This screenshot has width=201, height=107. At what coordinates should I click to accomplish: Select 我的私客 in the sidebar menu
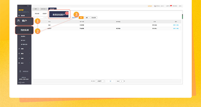(x=24, y=30)
